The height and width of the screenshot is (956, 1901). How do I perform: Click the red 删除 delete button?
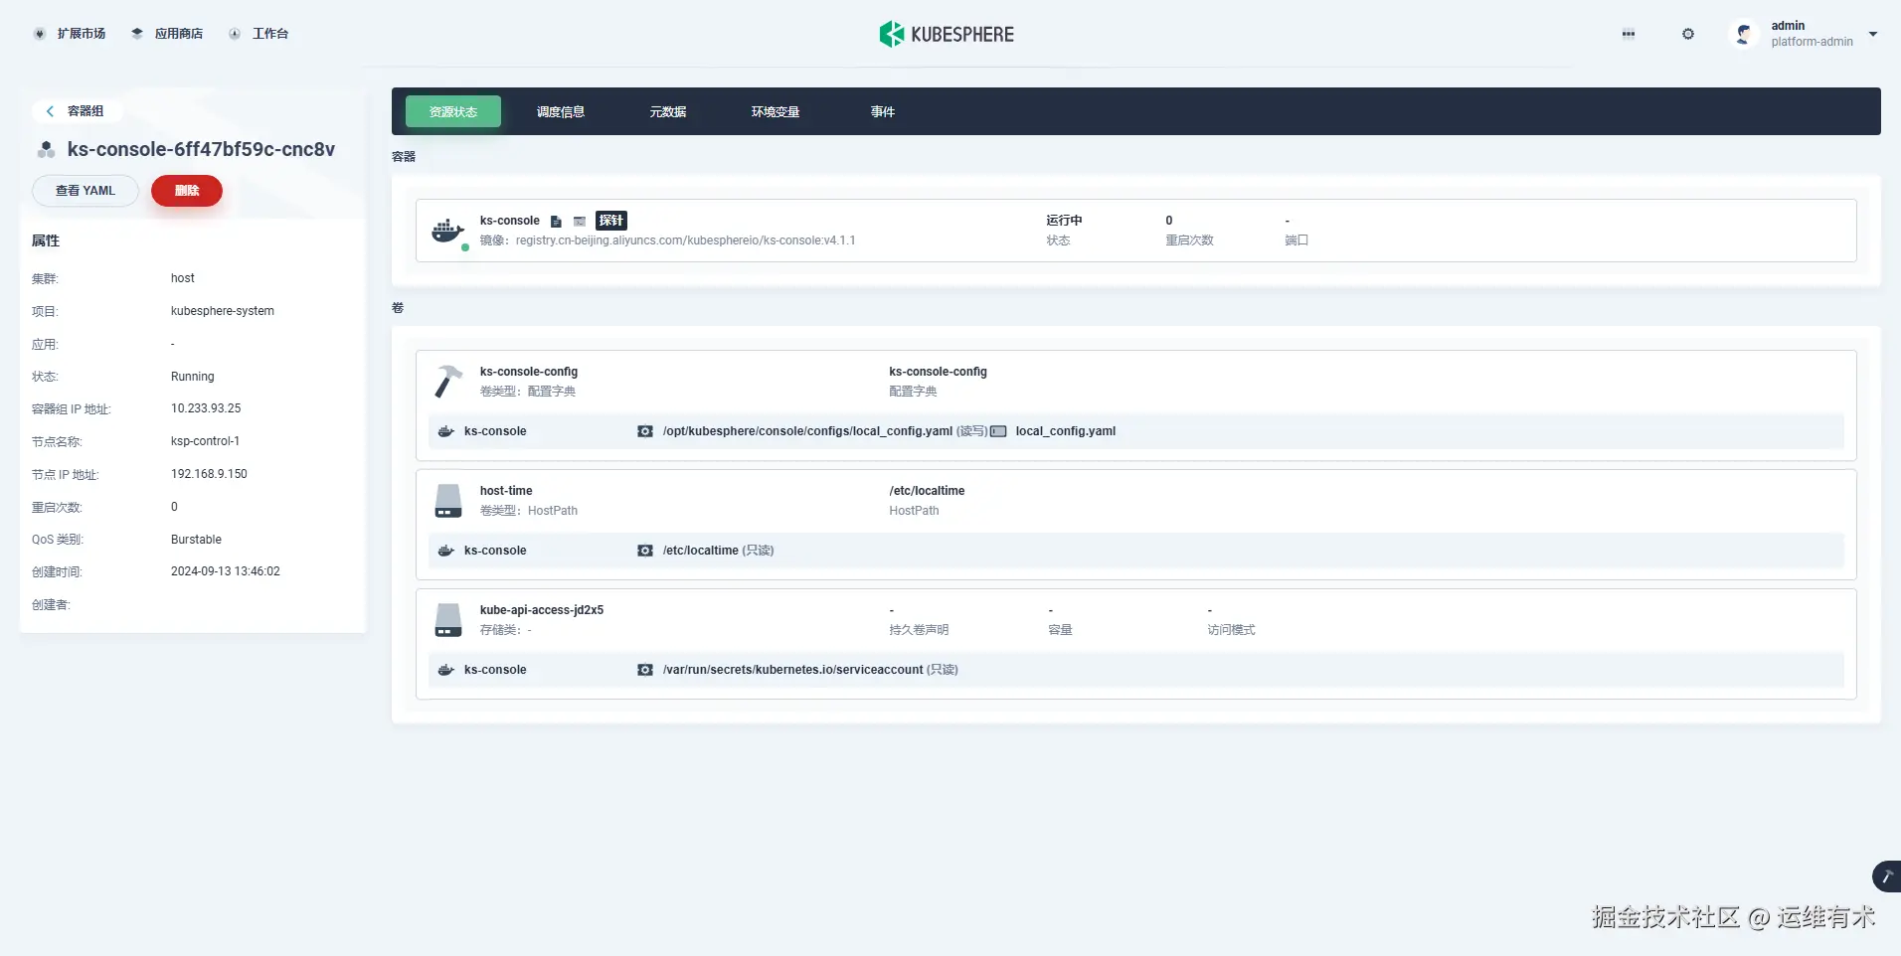(187, 191)
